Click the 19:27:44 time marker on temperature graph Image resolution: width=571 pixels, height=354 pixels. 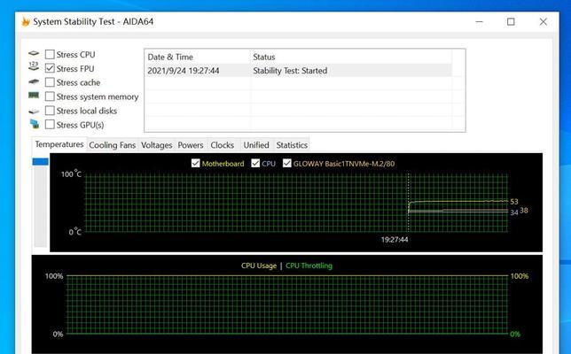click(x=395, y=240)
